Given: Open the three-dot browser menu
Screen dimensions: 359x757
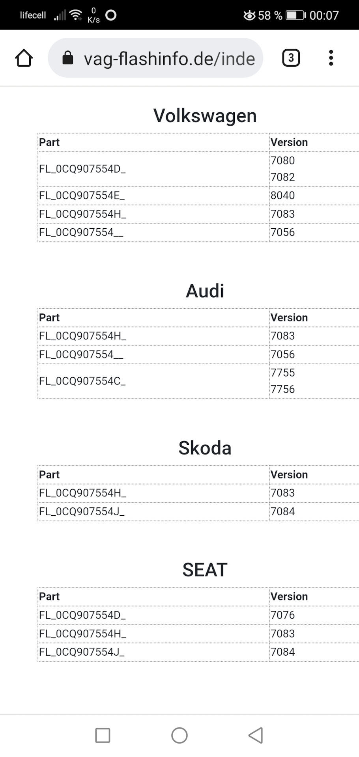Looking at the screenshot, I should [331, 58].
